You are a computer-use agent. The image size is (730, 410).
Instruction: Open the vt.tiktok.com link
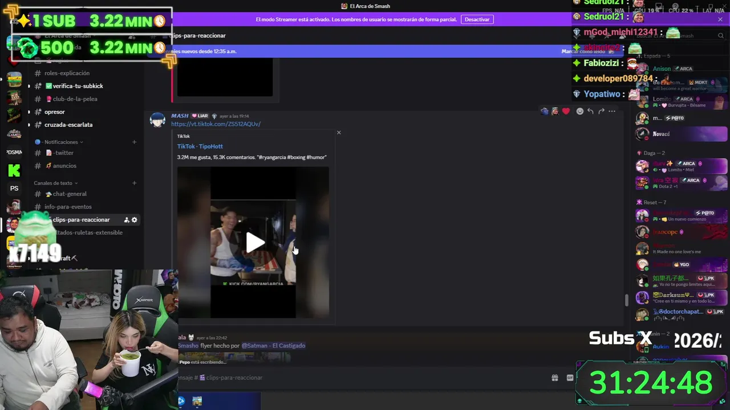216,124
